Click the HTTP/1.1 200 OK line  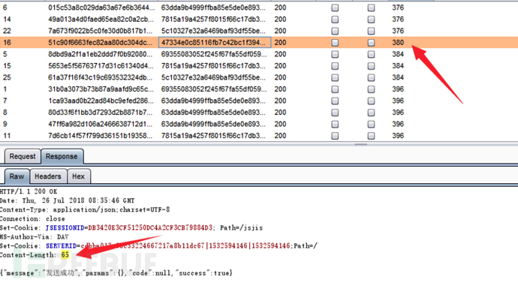pos(29,191)
